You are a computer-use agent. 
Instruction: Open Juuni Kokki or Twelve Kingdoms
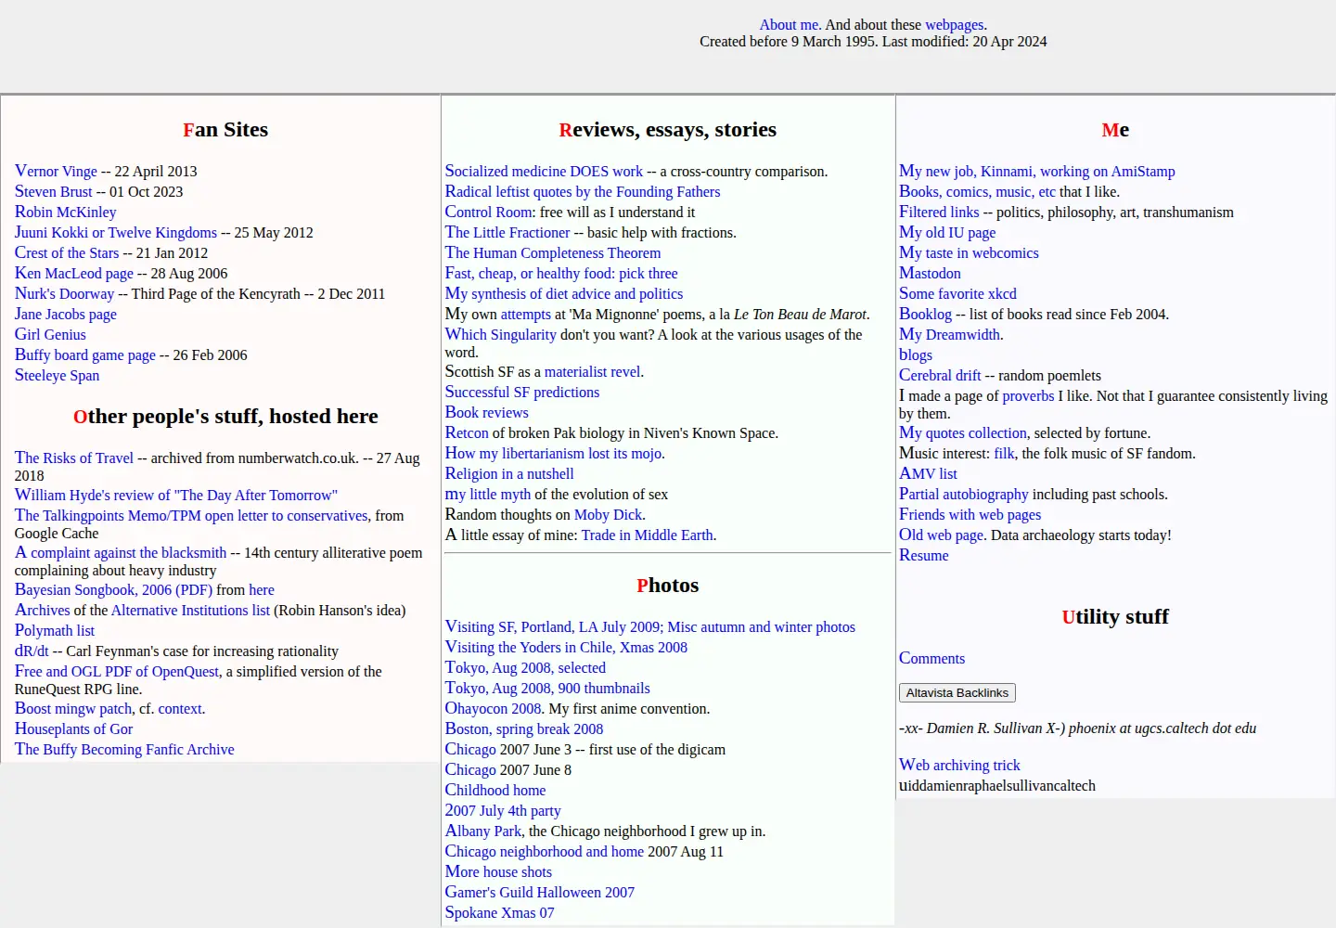click(x=116, y=232)
